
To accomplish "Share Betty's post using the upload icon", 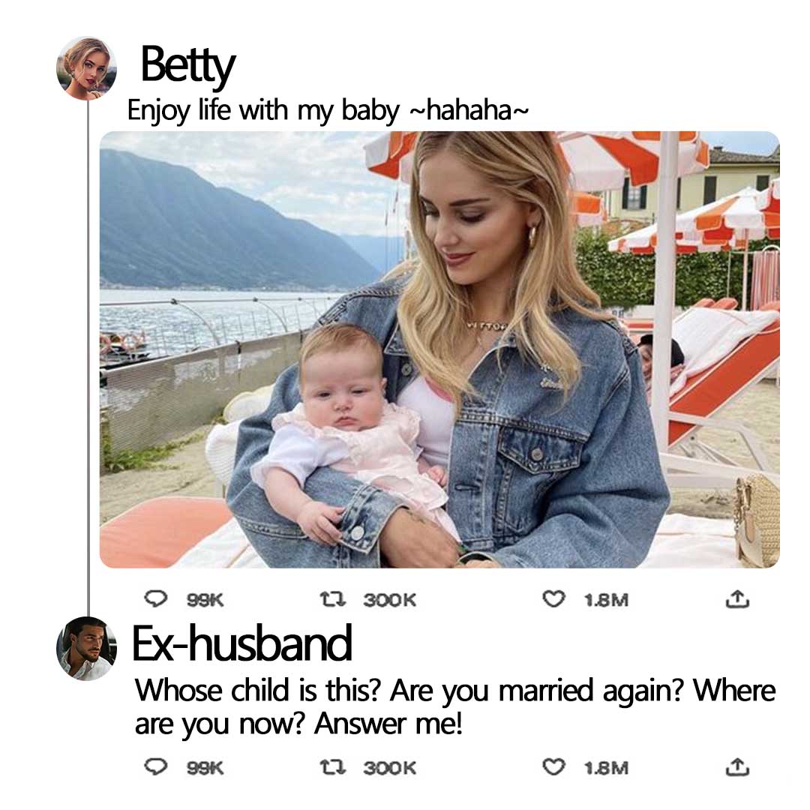I will pyautogui.click(x=737, y=598).
